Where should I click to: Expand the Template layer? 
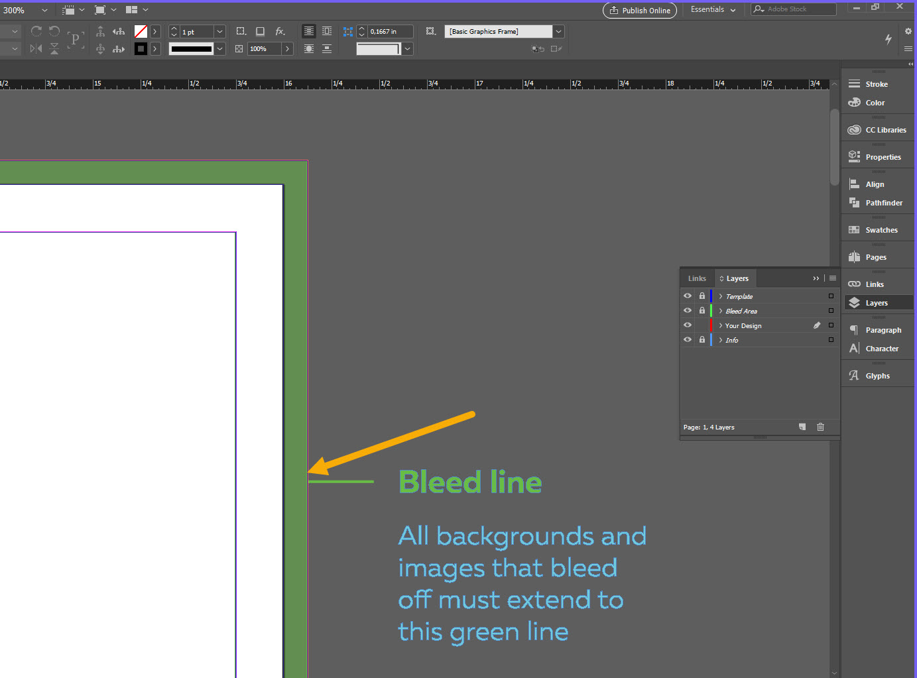tap(721, 296)
